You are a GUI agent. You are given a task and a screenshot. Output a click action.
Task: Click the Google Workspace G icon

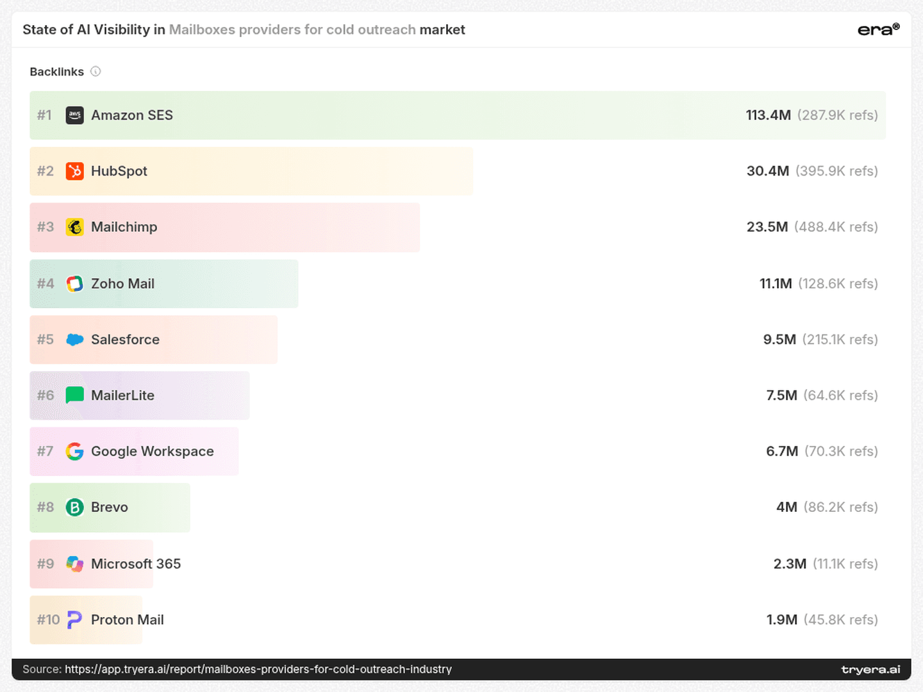(75, 451)
